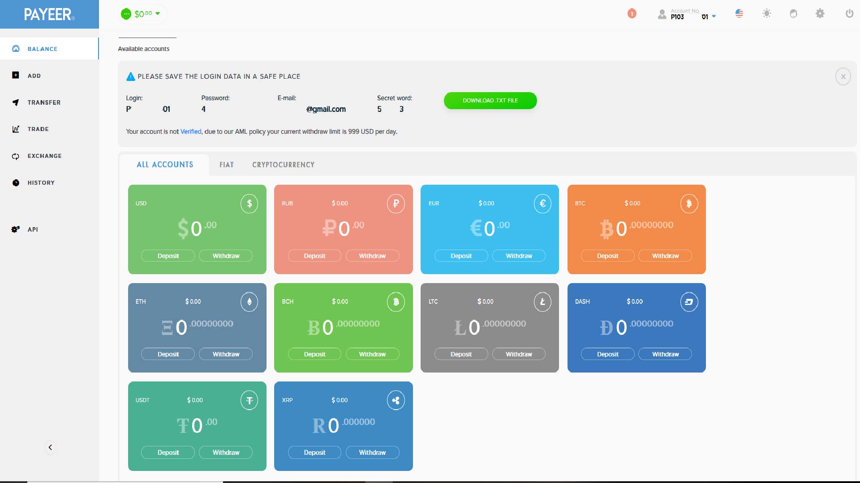Switch to the Fiat tab

point(226,165)
